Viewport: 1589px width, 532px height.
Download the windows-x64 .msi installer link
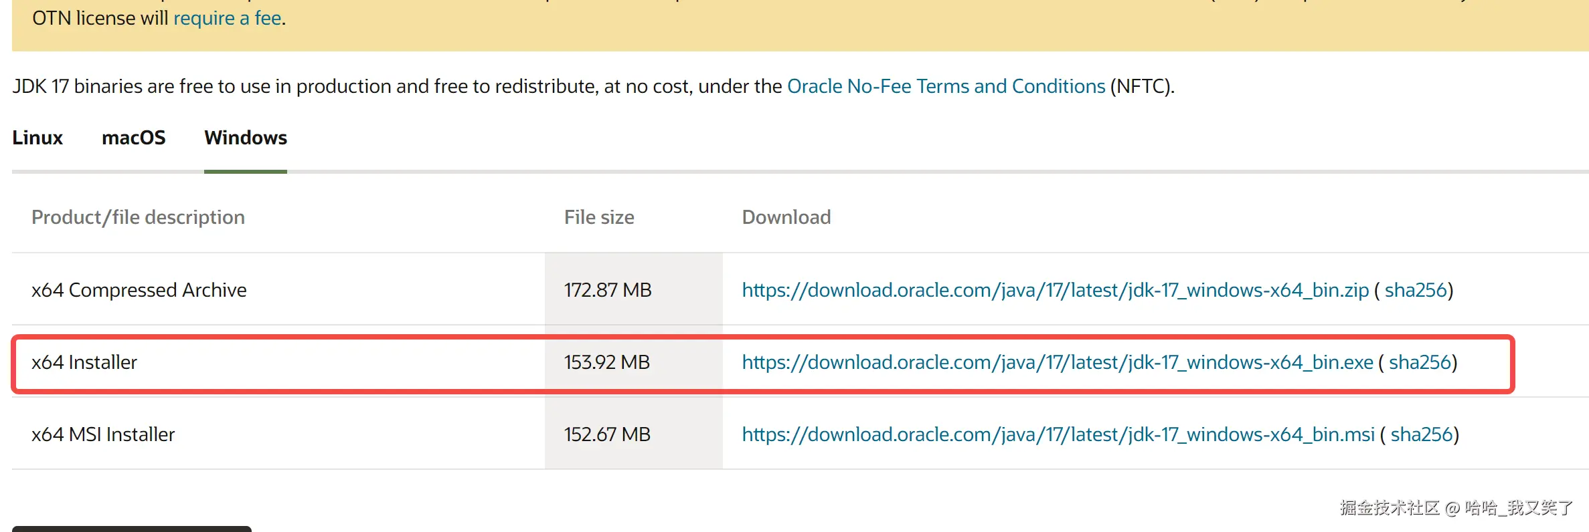click(x=1058, y=434)
